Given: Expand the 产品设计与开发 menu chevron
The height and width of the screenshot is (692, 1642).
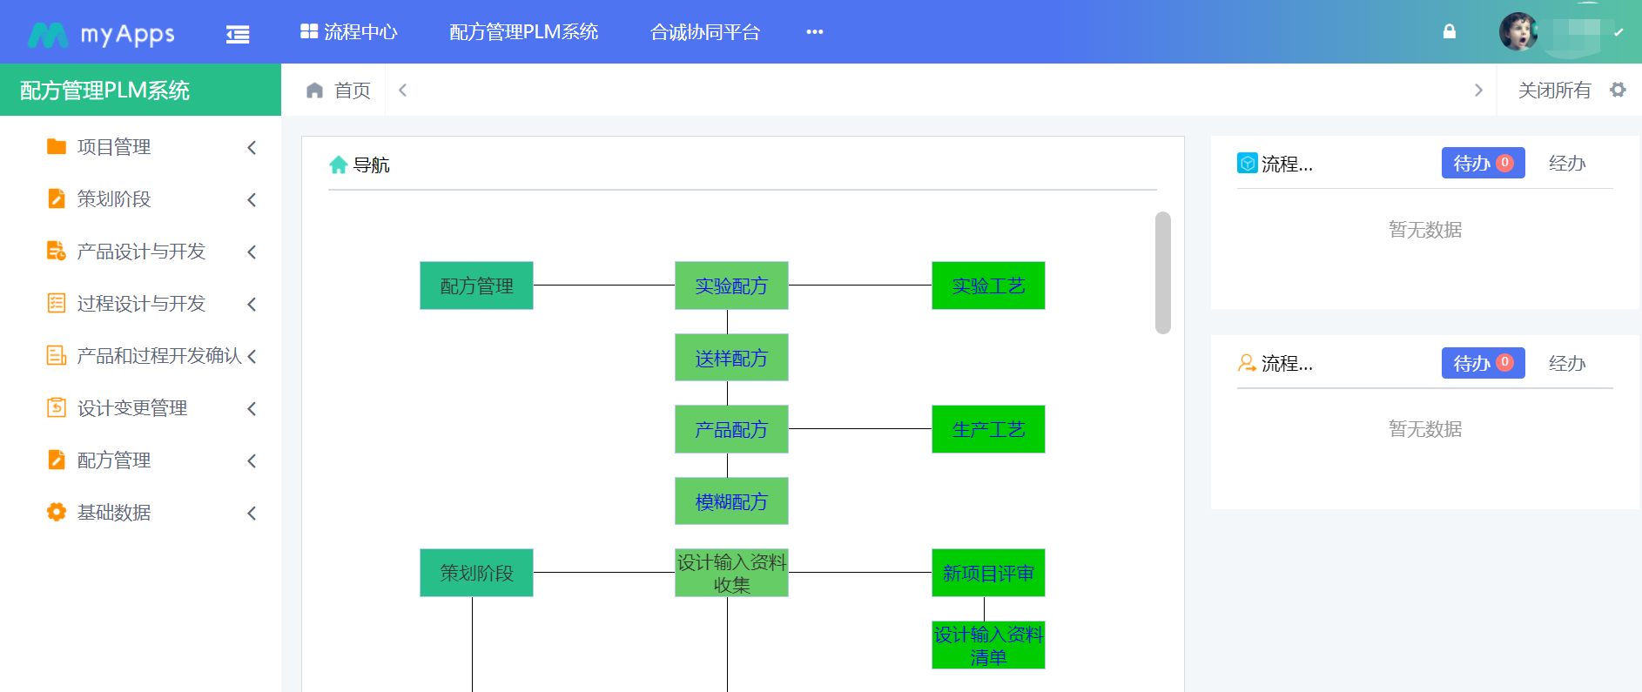Looking at the screenshot, I should [252, 252].
